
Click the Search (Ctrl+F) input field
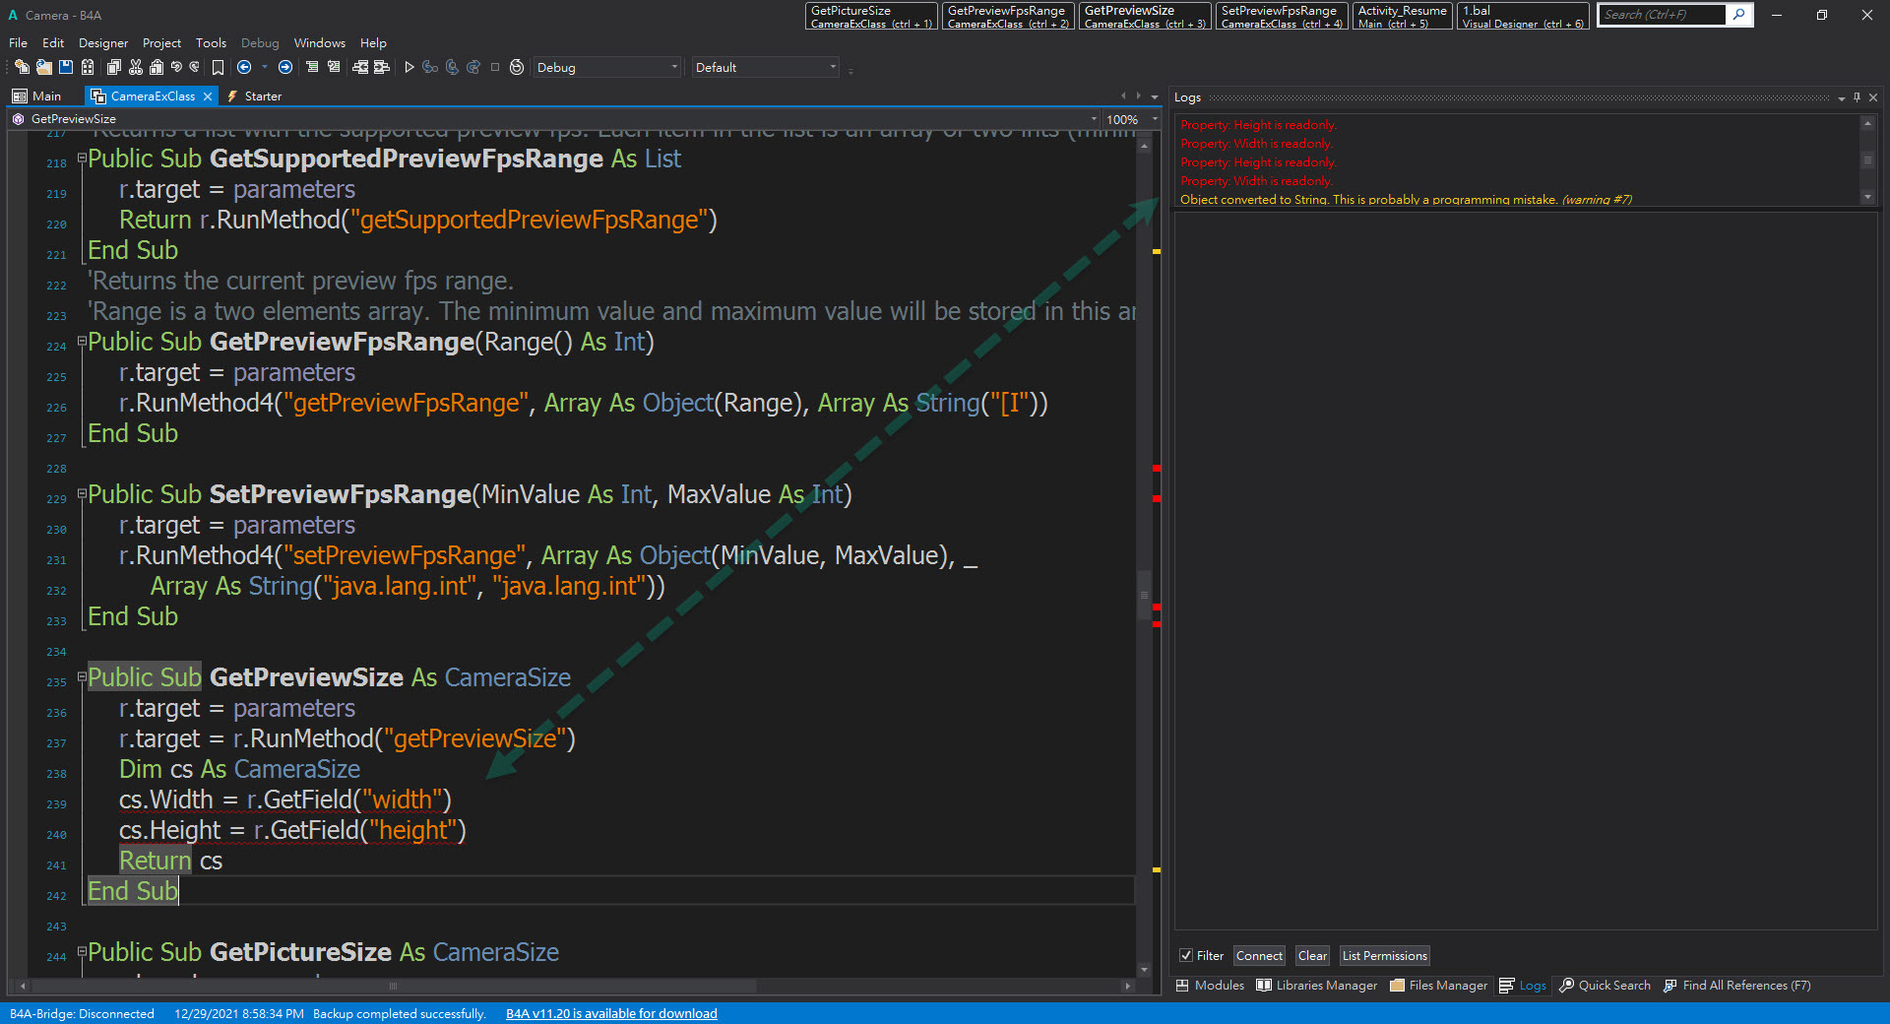(1662, 15)
